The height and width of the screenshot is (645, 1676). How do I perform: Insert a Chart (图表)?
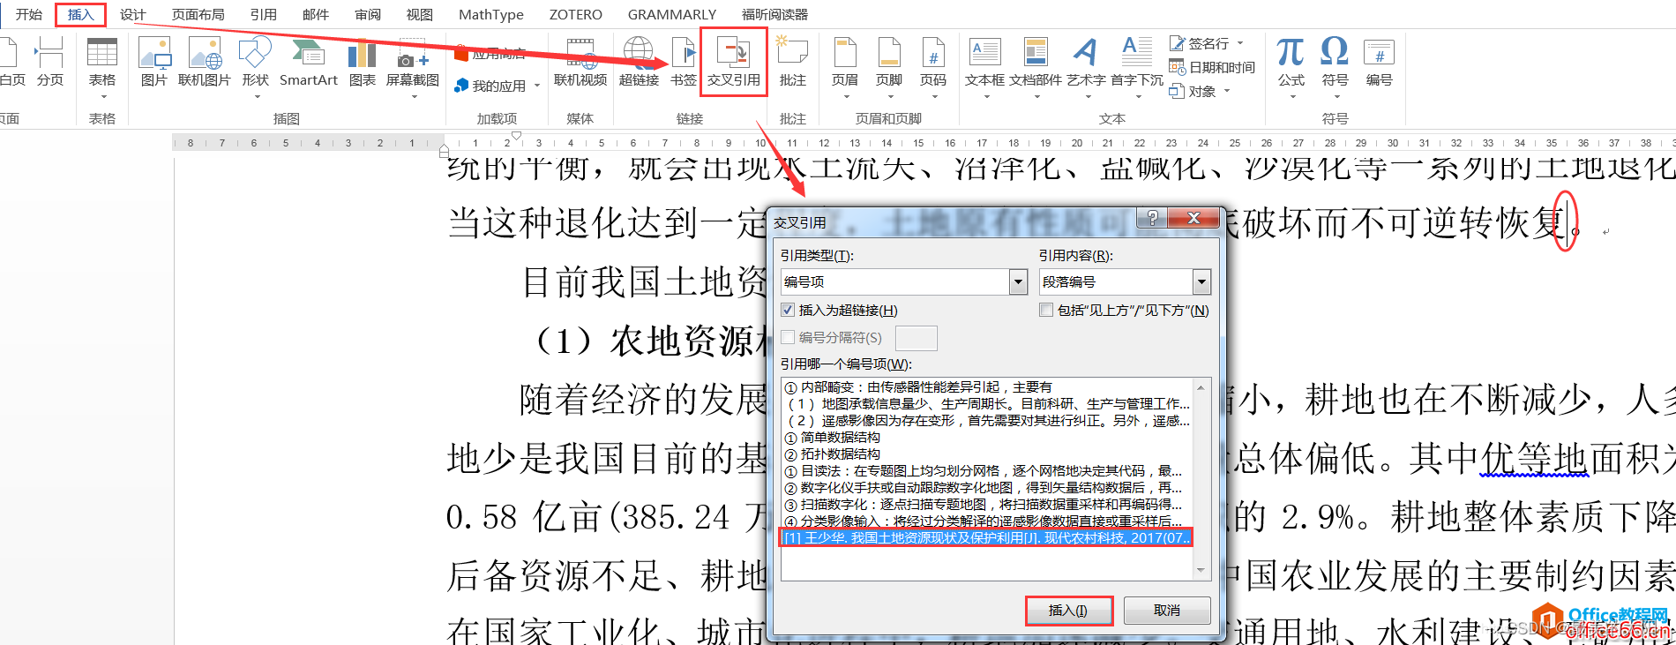(362, 62)
